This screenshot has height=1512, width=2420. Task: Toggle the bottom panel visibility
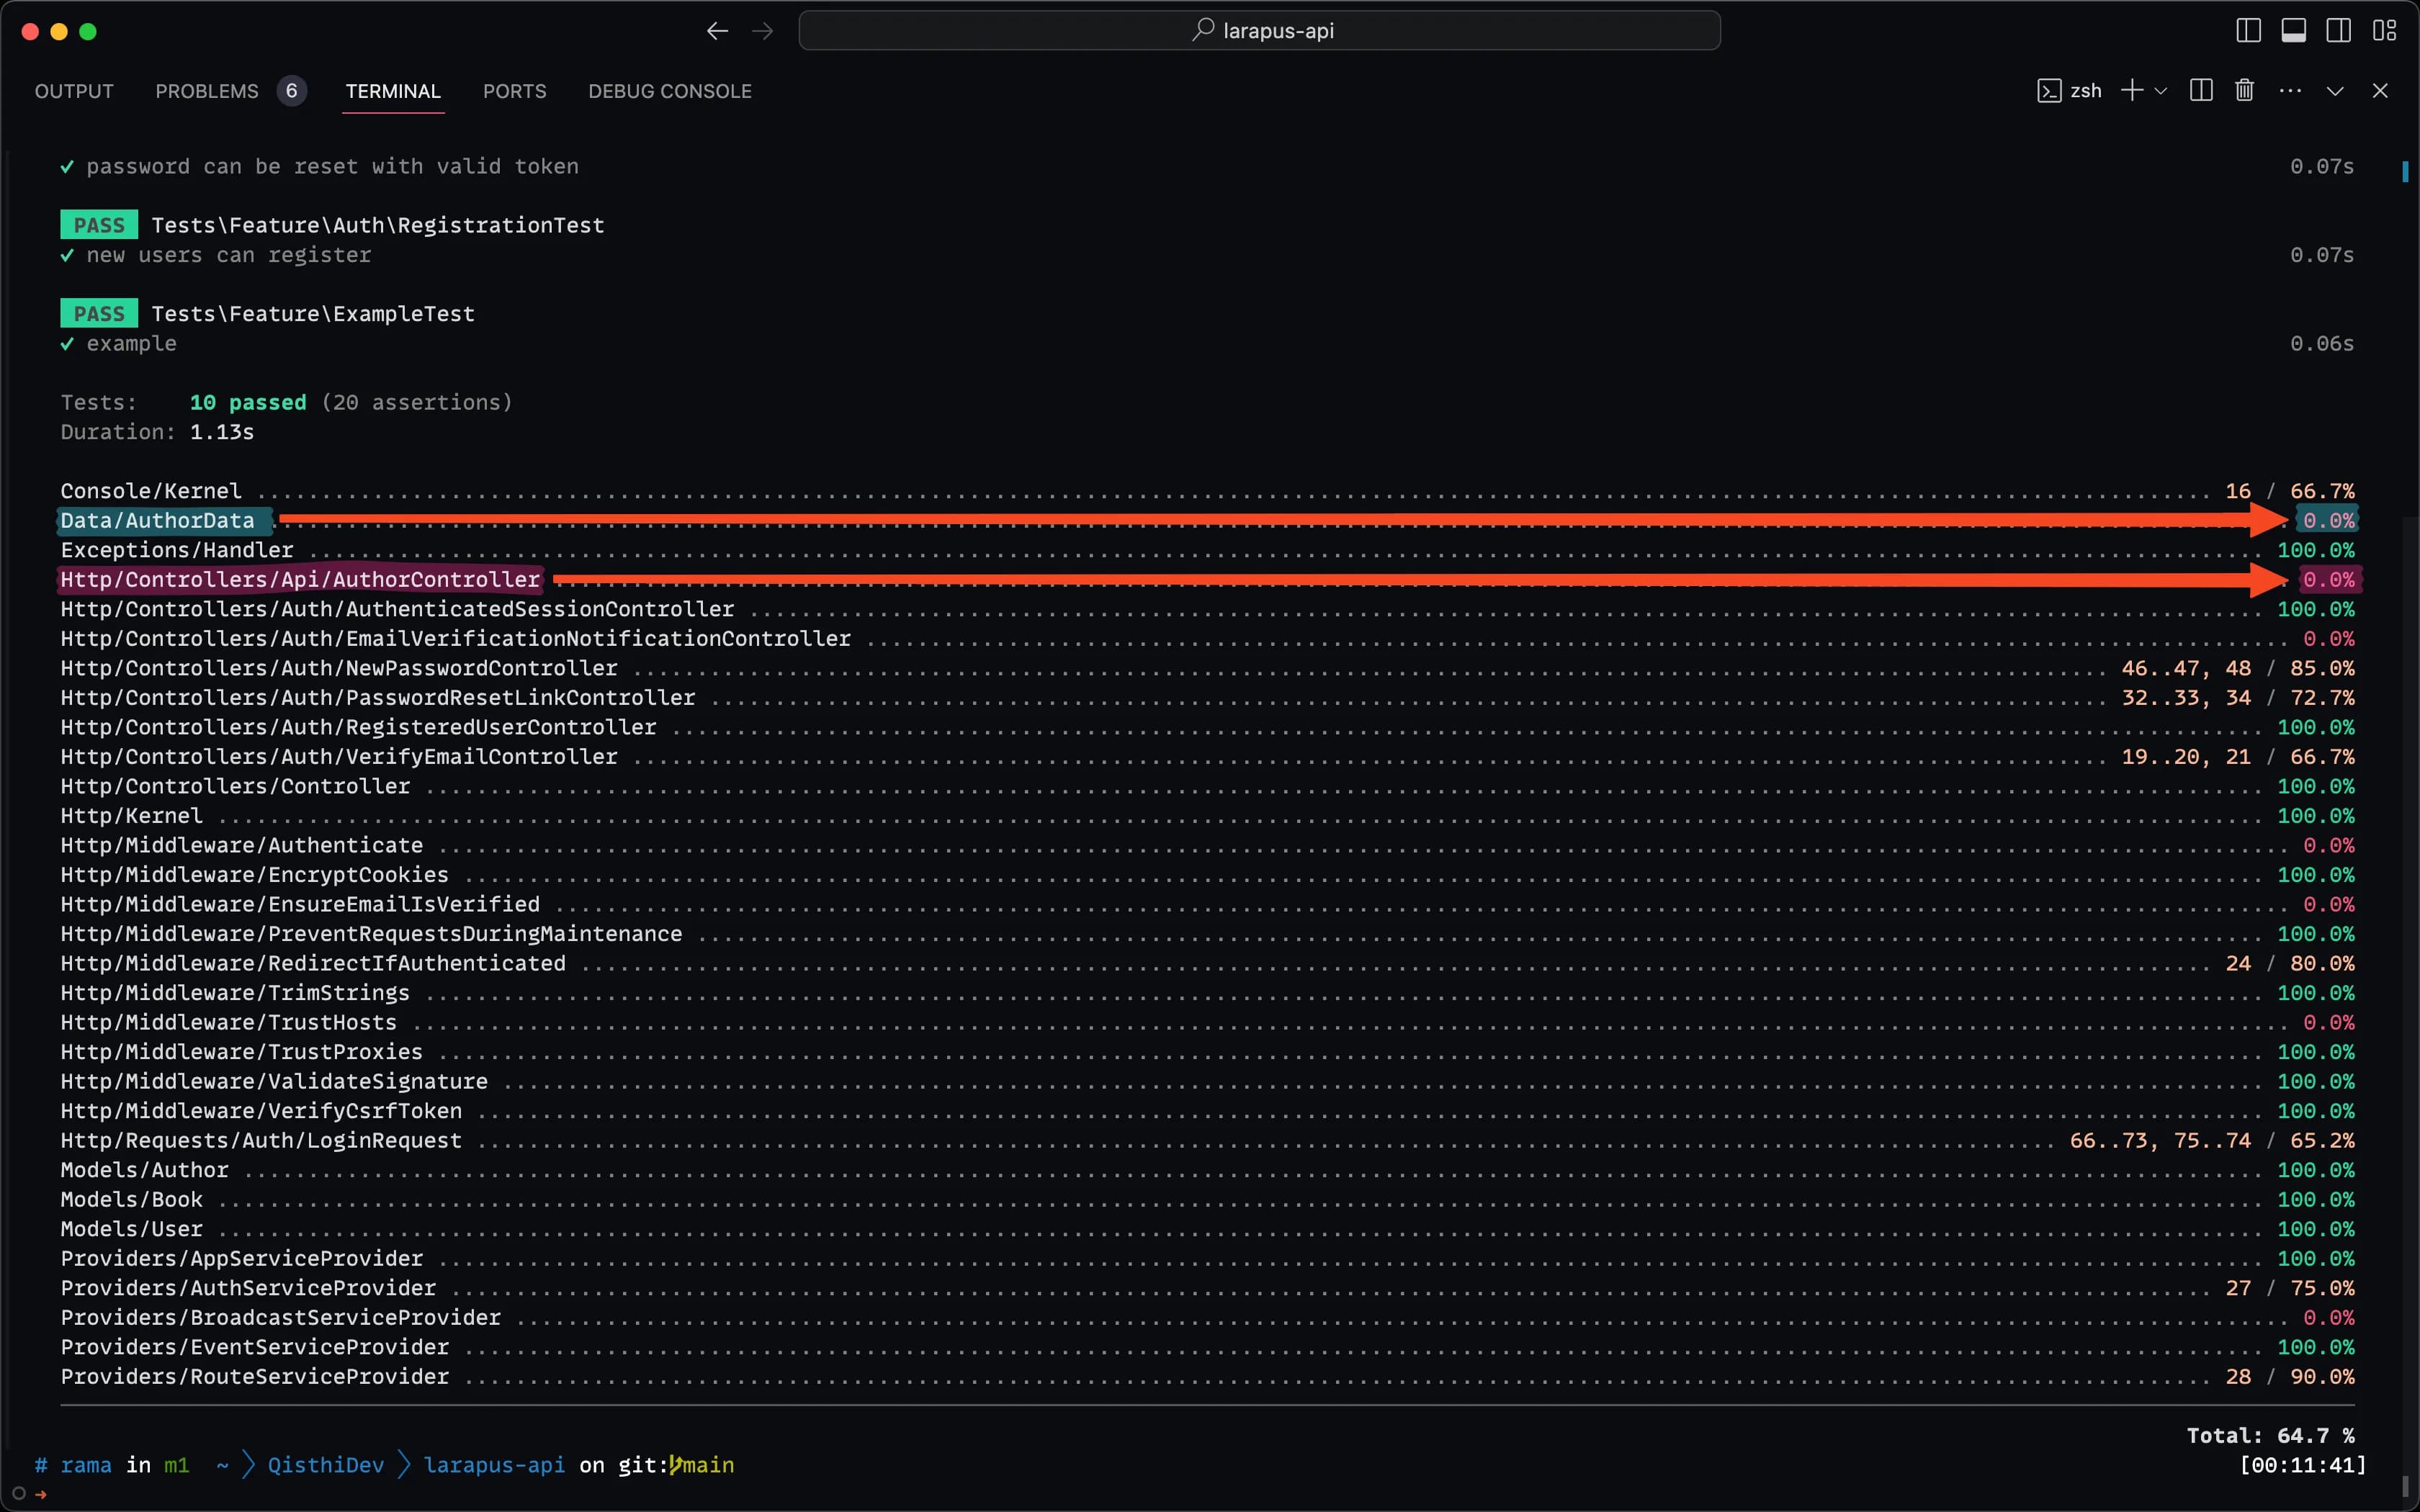(2293, 30)
